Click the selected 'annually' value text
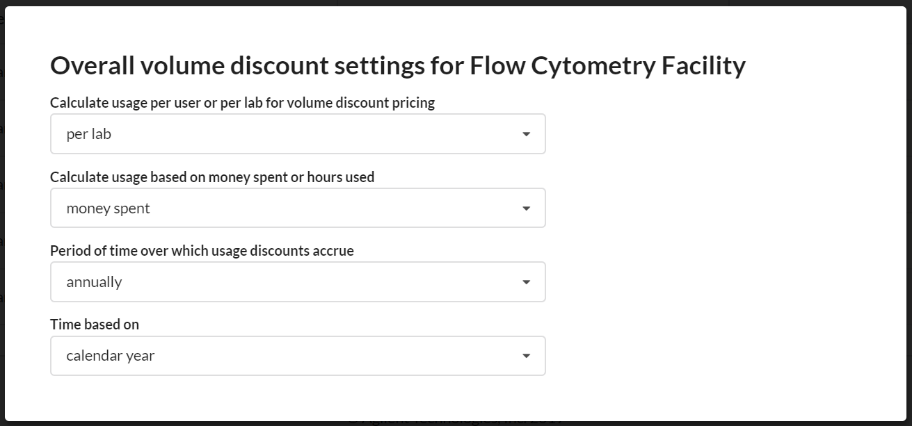The height and width of the screenshot is (426, 912). [94, 282]
